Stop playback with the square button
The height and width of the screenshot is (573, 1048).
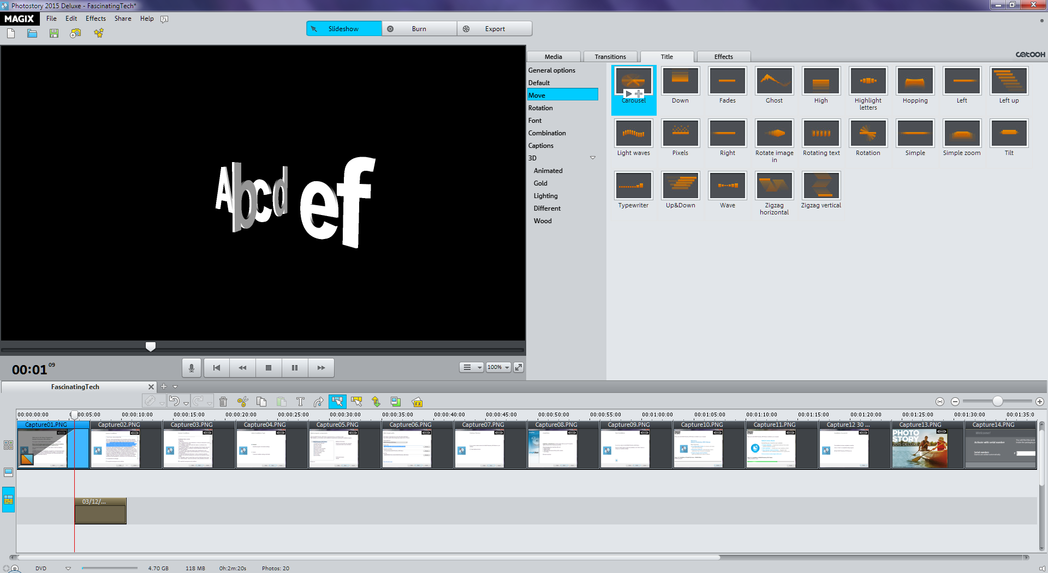click(269, 368)
